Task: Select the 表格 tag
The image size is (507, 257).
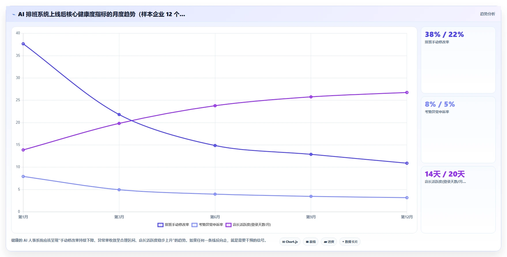Action: (x=311, y=242)
